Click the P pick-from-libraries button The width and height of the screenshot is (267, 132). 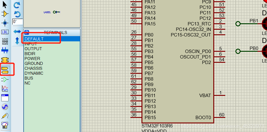tap(27, 32)
